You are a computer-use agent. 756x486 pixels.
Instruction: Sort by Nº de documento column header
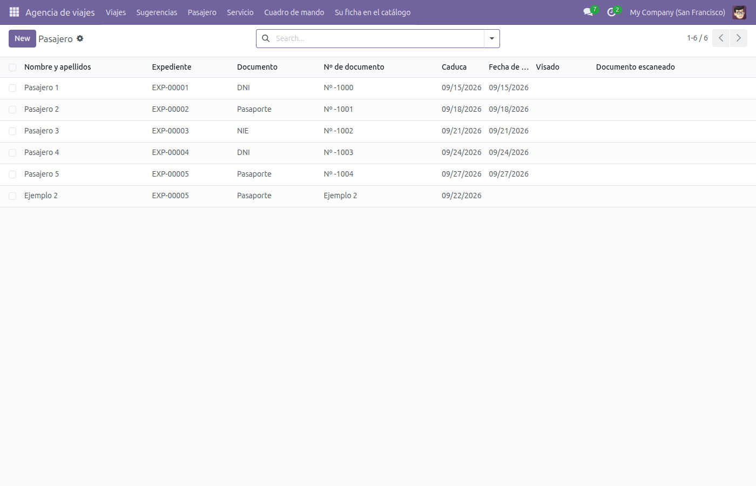[x=354, y=67]
